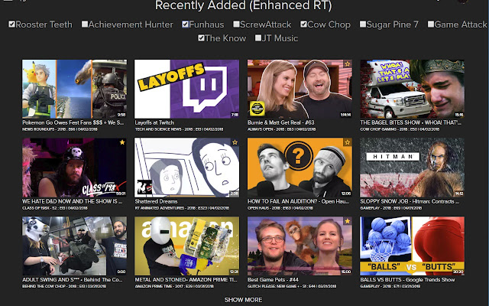Click 'HOW TO FAIL AN AUDITION?' title

[299, 201]
